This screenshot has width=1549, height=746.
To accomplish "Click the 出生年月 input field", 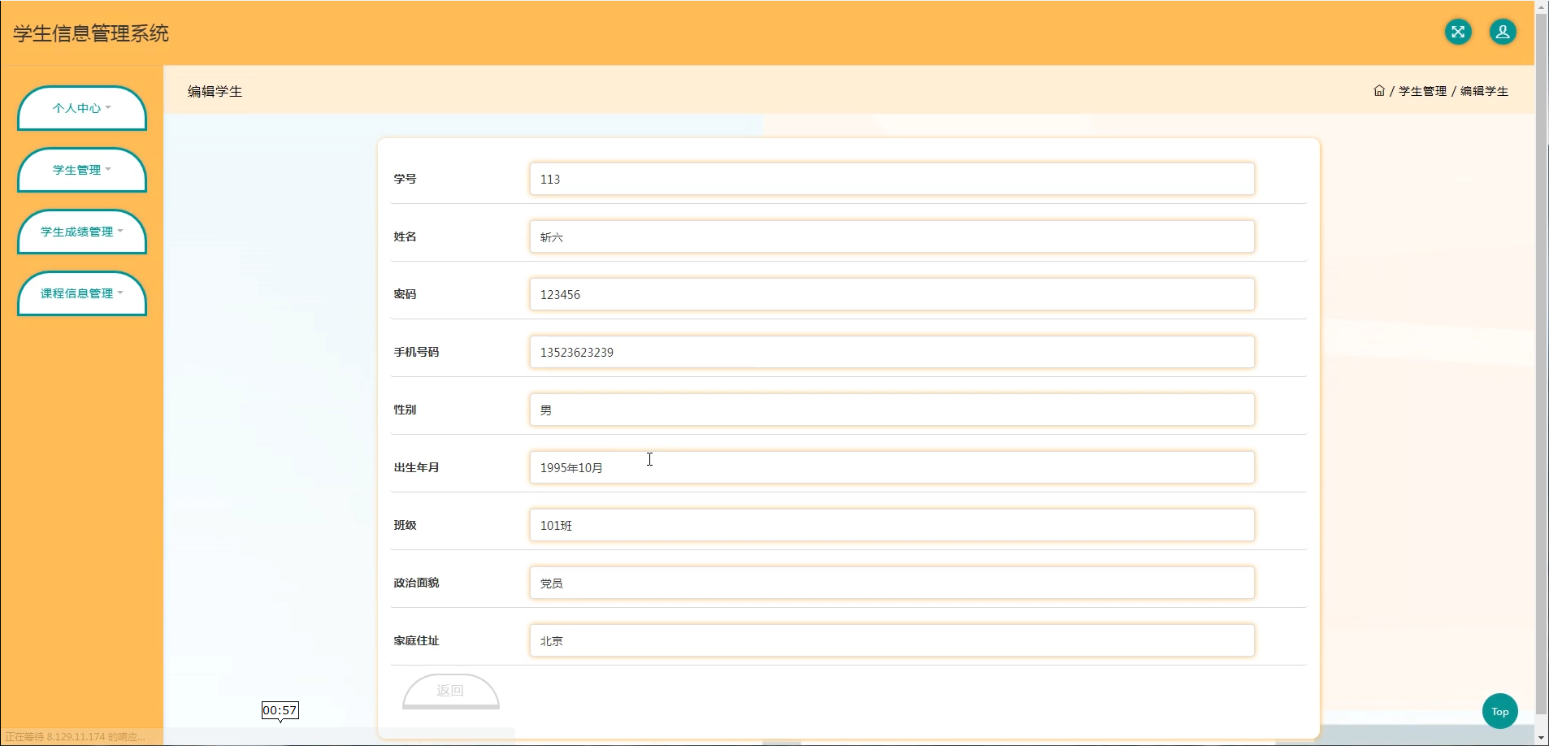I will pos(892,467).
